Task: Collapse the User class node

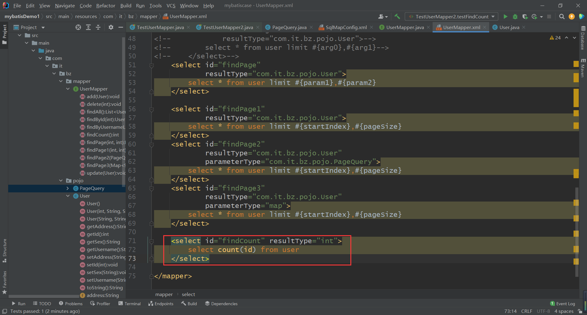Action: click(x=68, y=196)
